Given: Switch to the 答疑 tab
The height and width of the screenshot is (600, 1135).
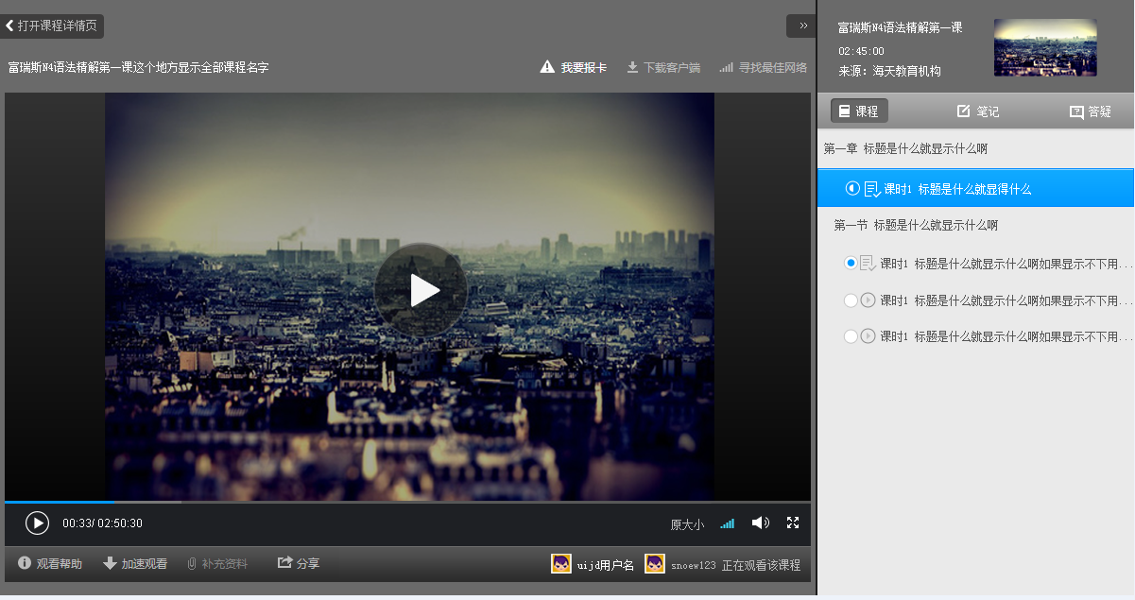Looking at the screenshot, I should point(1090,111).
